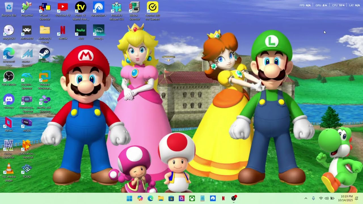Image resolution: width=363 pixels, height=204 pixels.
Task: Select the 86Box shortcut icon
Action: tap(134, 11)
